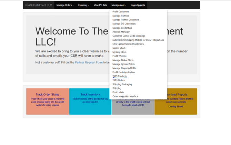The height and width of the screenshot is (145, 231).
Task: Expand the Inventory dropdown menu
Action: [x=83, y=5]
